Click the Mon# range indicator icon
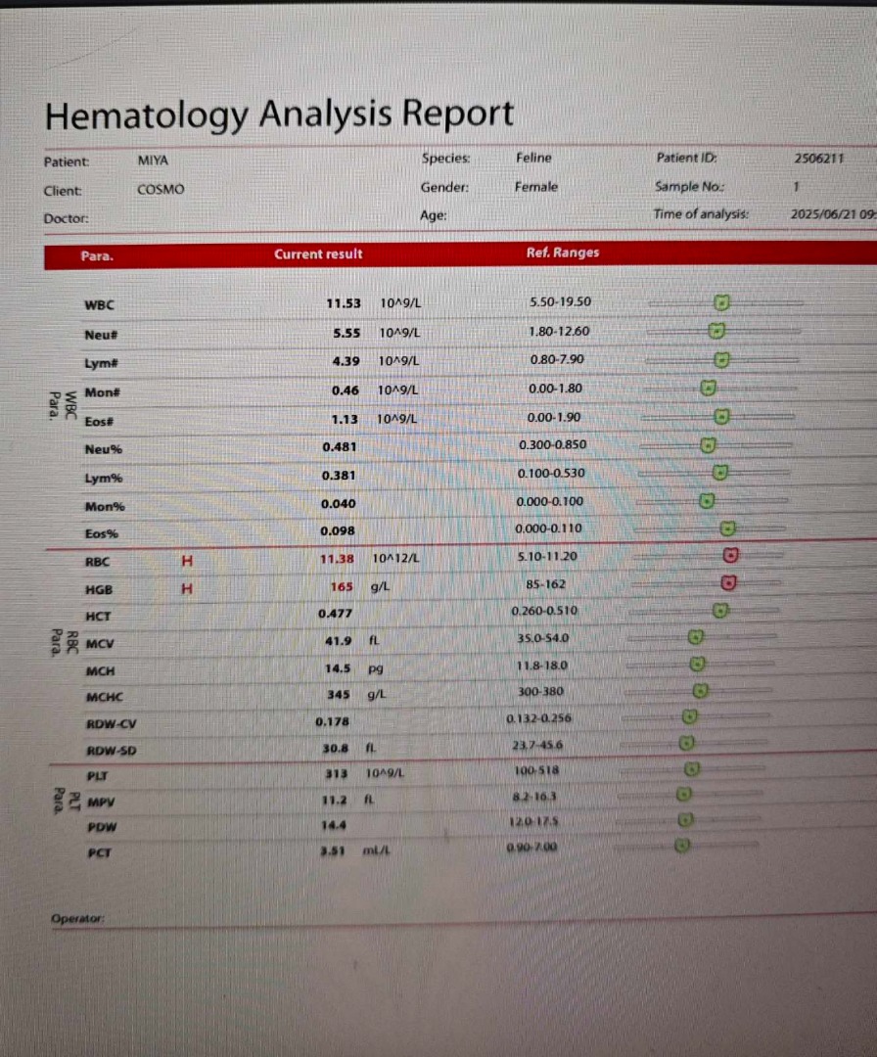Screen dimensions: 877x1057 708,388
